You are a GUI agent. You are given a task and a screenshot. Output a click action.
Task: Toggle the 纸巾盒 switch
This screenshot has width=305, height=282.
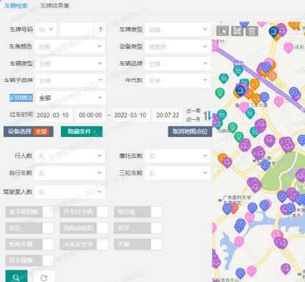coord(138,212)
